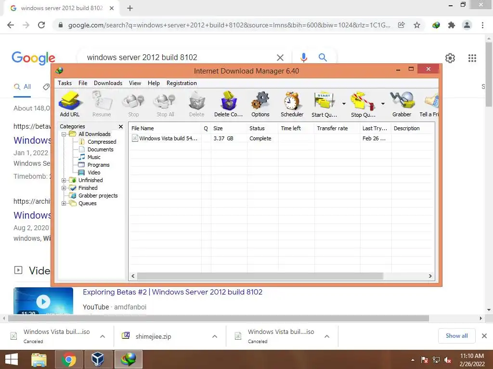Screen dimensions: 493x369
Task: Close the Categories panel
Action: [121, 126]
